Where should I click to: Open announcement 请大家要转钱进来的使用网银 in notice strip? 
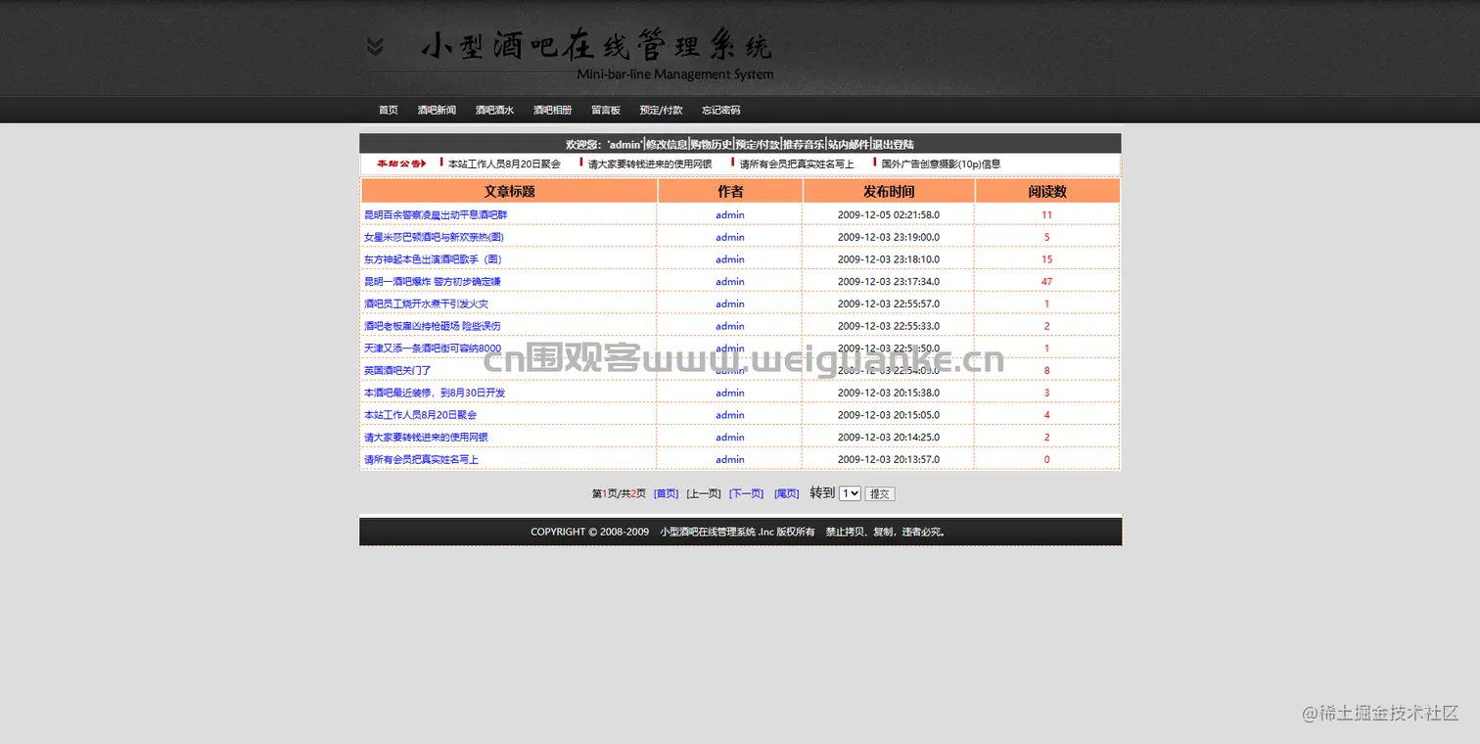point(650,164)
